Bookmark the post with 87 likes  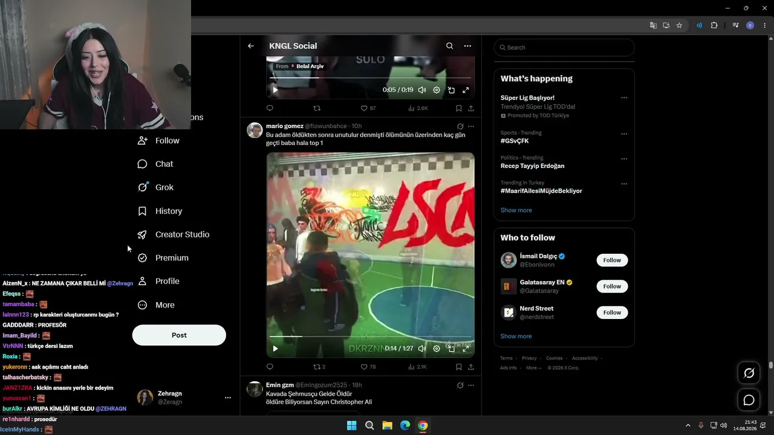[x=459, y=108]
